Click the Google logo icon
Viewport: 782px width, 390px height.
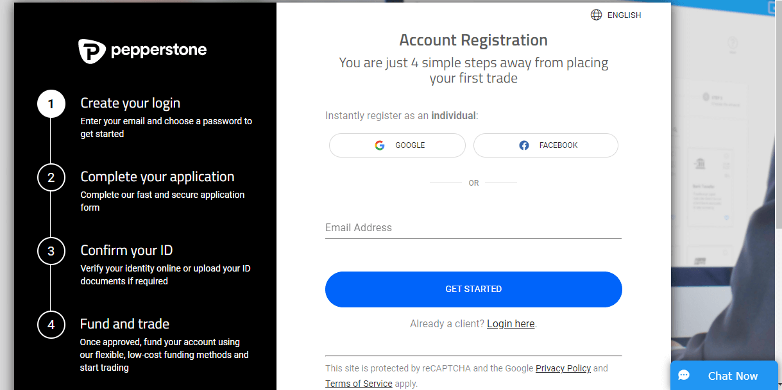click(x=380, y=145)
